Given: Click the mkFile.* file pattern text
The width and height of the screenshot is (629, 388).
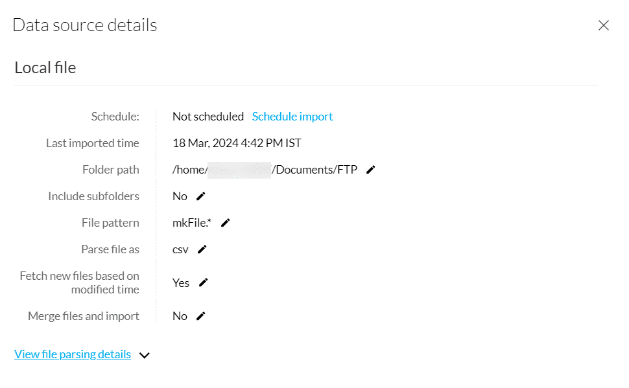Looking at the screenshot, I should (192, 223).
